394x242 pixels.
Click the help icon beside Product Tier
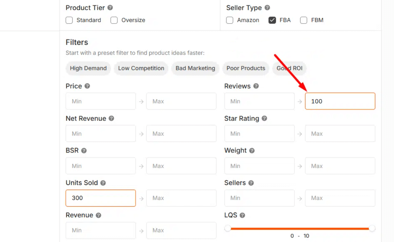point(110,8)
